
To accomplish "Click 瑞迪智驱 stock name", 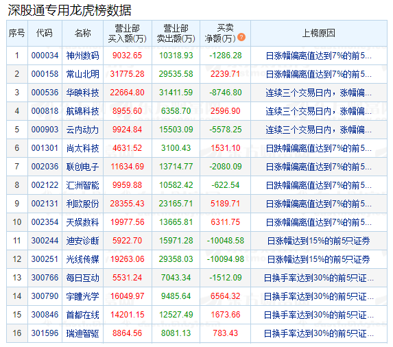I will 82,333.
